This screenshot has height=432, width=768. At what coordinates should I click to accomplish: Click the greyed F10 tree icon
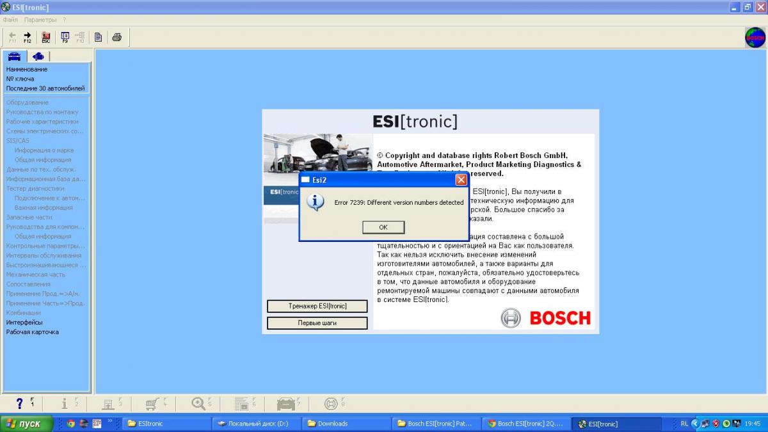[x=80, y=37]
